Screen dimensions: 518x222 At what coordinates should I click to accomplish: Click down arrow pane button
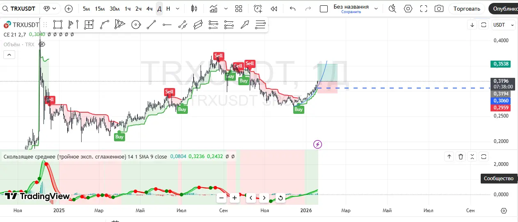point(472,25)
